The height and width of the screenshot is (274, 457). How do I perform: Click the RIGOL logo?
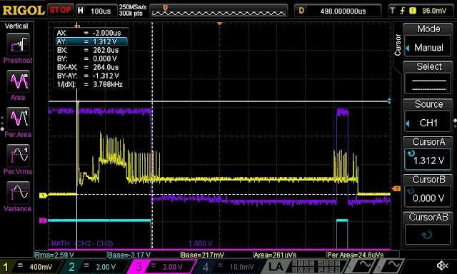coord(24,11)
